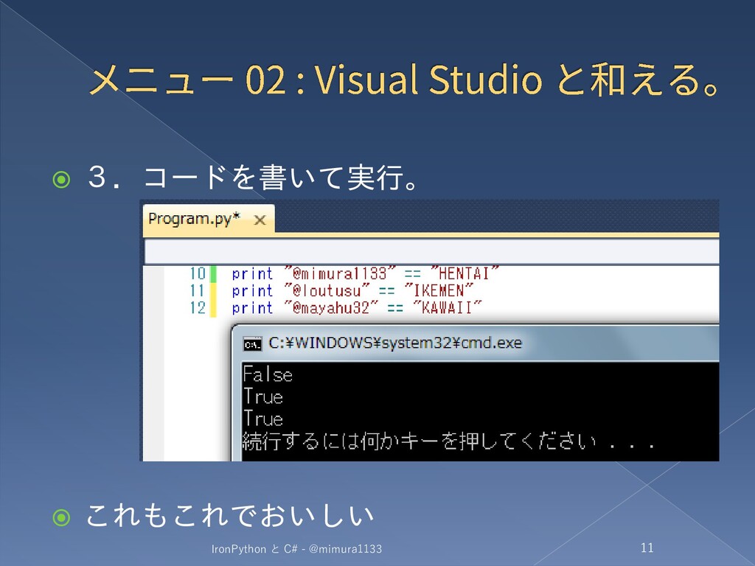Click the "@mimura1133" string on line 10
Screen dimensions: 755x566
tap(340, 273)
